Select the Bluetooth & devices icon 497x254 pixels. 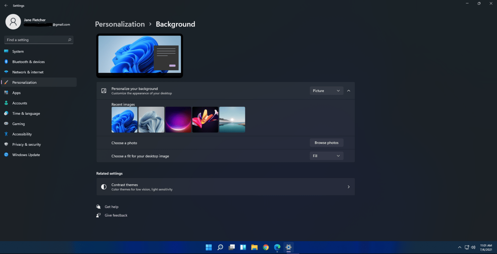(x=6, y=61)
